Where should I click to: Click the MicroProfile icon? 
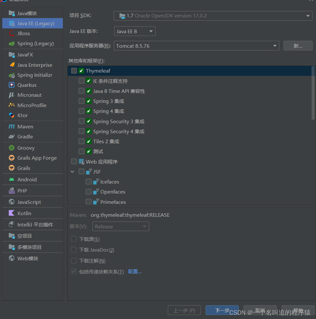pyautogui.click(x=12, y=105)
